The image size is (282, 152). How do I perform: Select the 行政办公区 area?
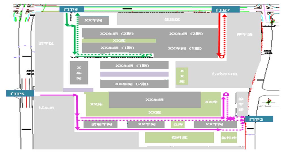[x=224, y=74]
